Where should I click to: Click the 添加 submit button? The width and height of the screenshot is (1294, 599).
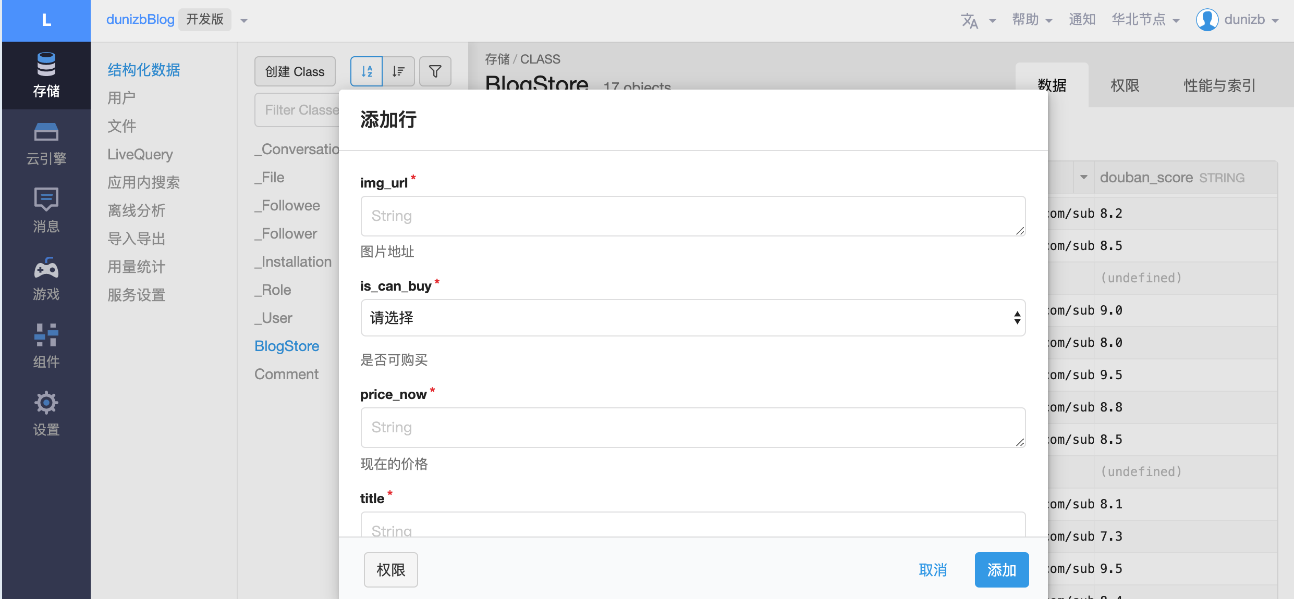tap(1001, 570)
